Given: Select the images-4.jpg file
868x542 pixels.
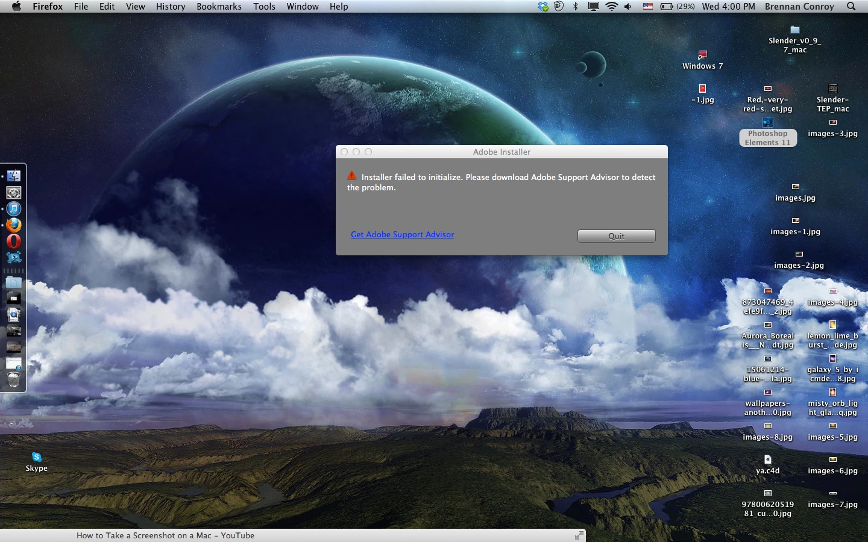Looking at the screenshot, I should (x=832, y=297).
